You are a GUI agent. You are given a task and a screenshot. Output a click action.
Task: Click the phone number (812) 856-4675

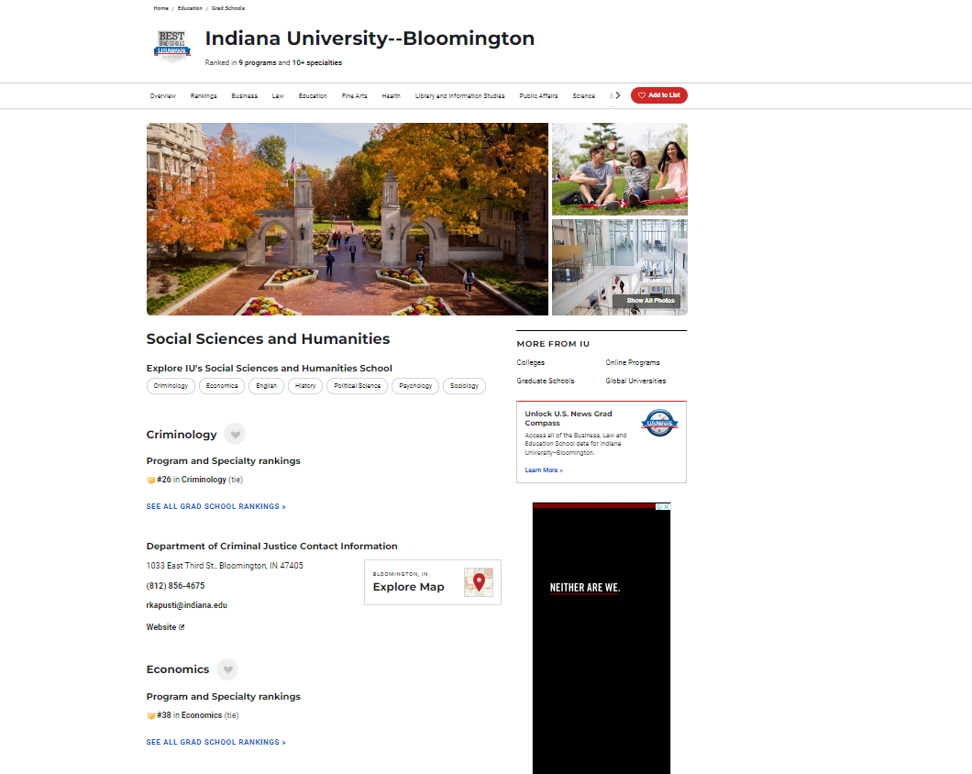pos(175,585)
